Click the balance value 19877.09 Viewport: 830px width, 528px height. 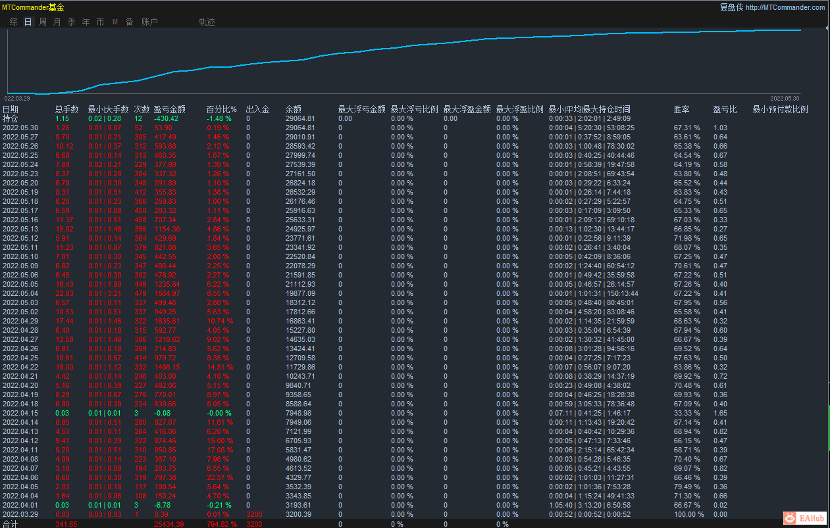(x=300, y=293)
